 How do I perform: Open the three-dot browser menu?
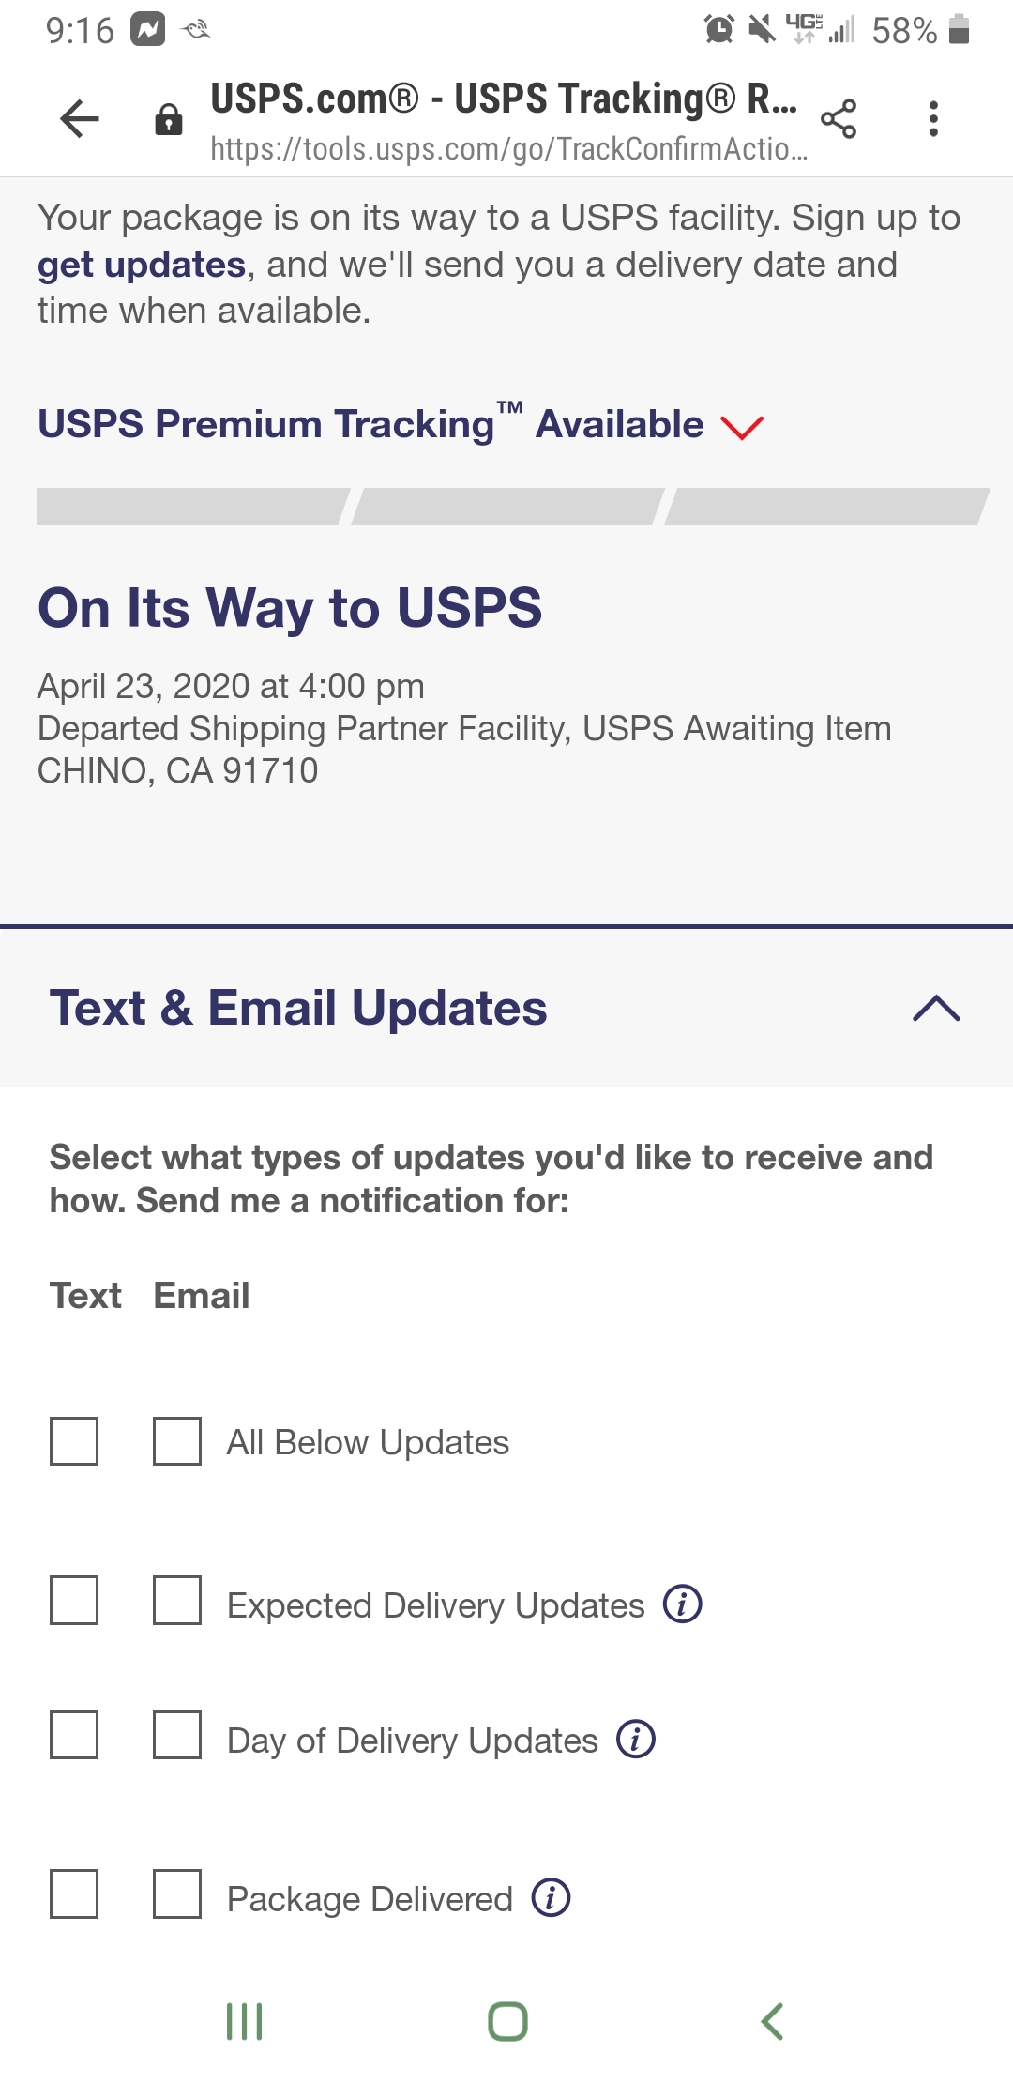933,119
